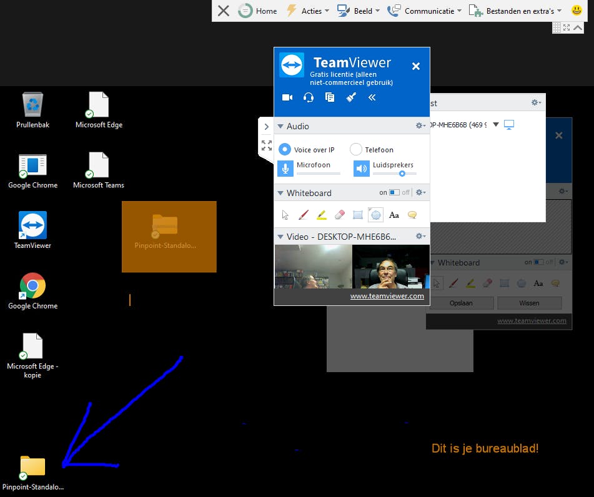This screenshot has height=497, width=594.
Task: Select Pinpoint-Standalo... folder at desktop bottom
Action: tap(32, 473)
